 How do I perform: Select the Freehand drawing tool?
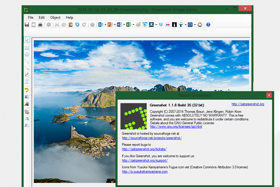[x=27, y=75]
